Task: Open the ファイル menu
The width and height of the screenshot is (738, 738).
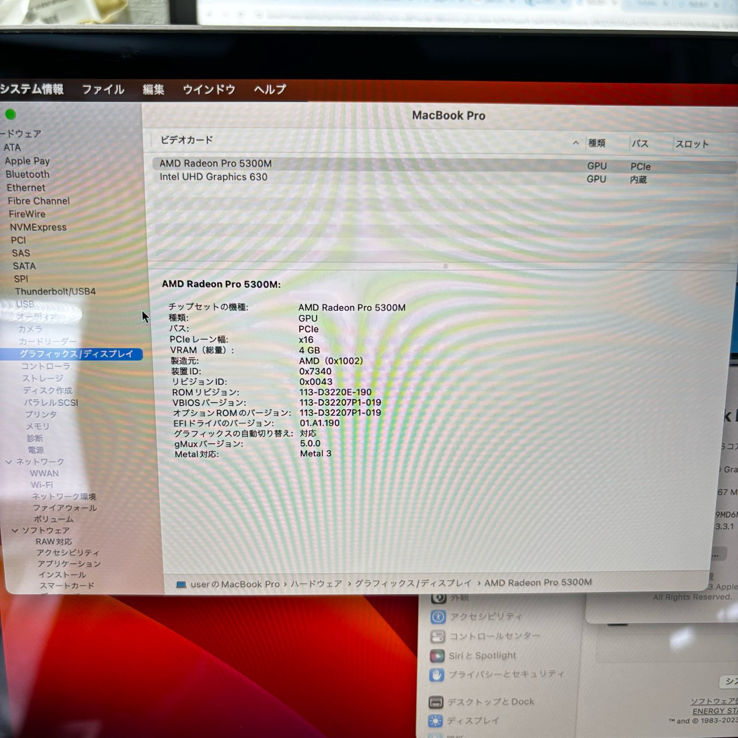Action: pyautogui.click(x=103, y=90)
